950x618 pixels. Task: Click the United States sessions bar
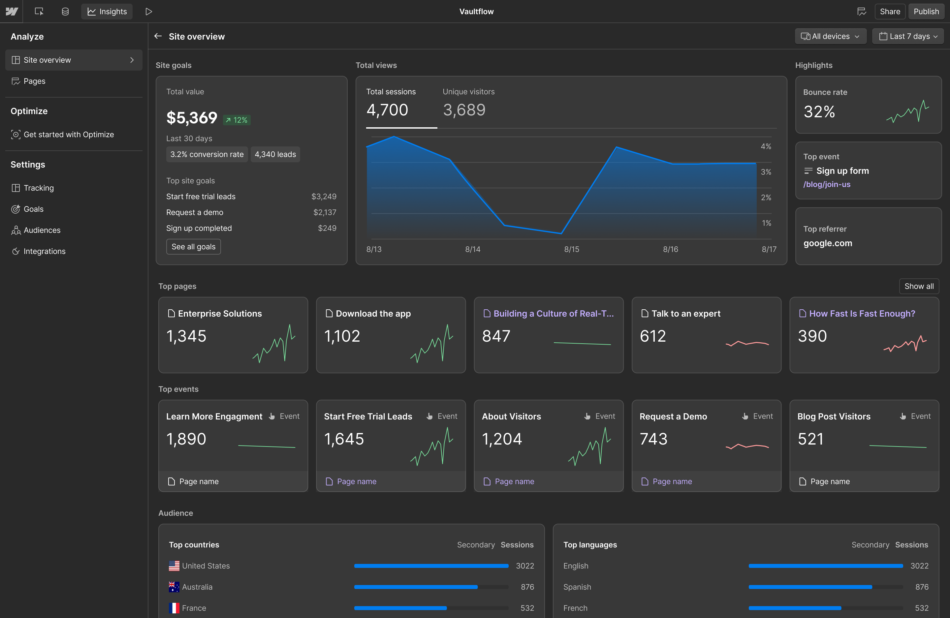coord(431,566)
